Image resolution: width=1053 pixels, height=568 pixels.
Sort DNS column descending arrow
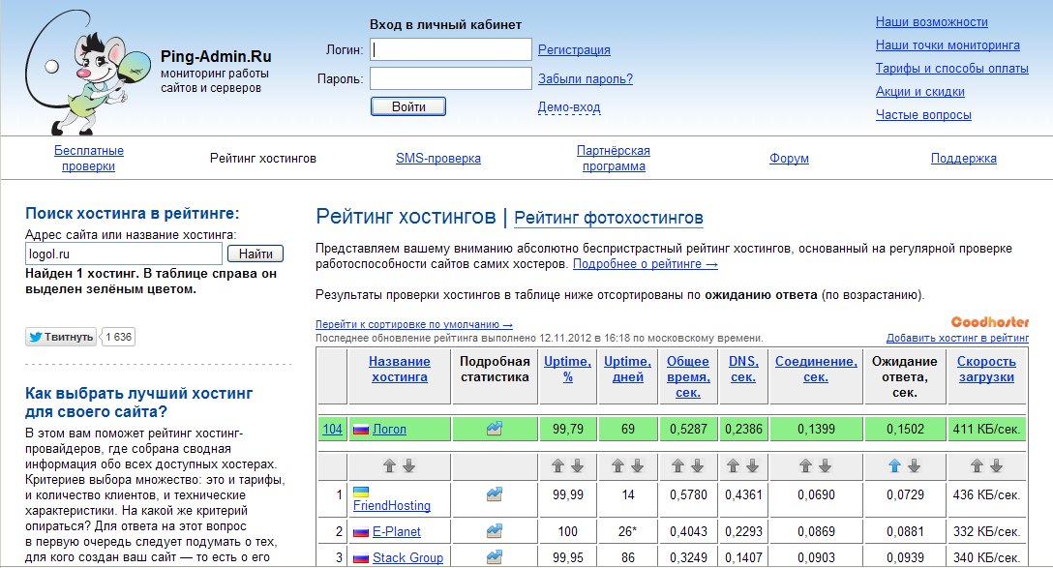(752, 465)
